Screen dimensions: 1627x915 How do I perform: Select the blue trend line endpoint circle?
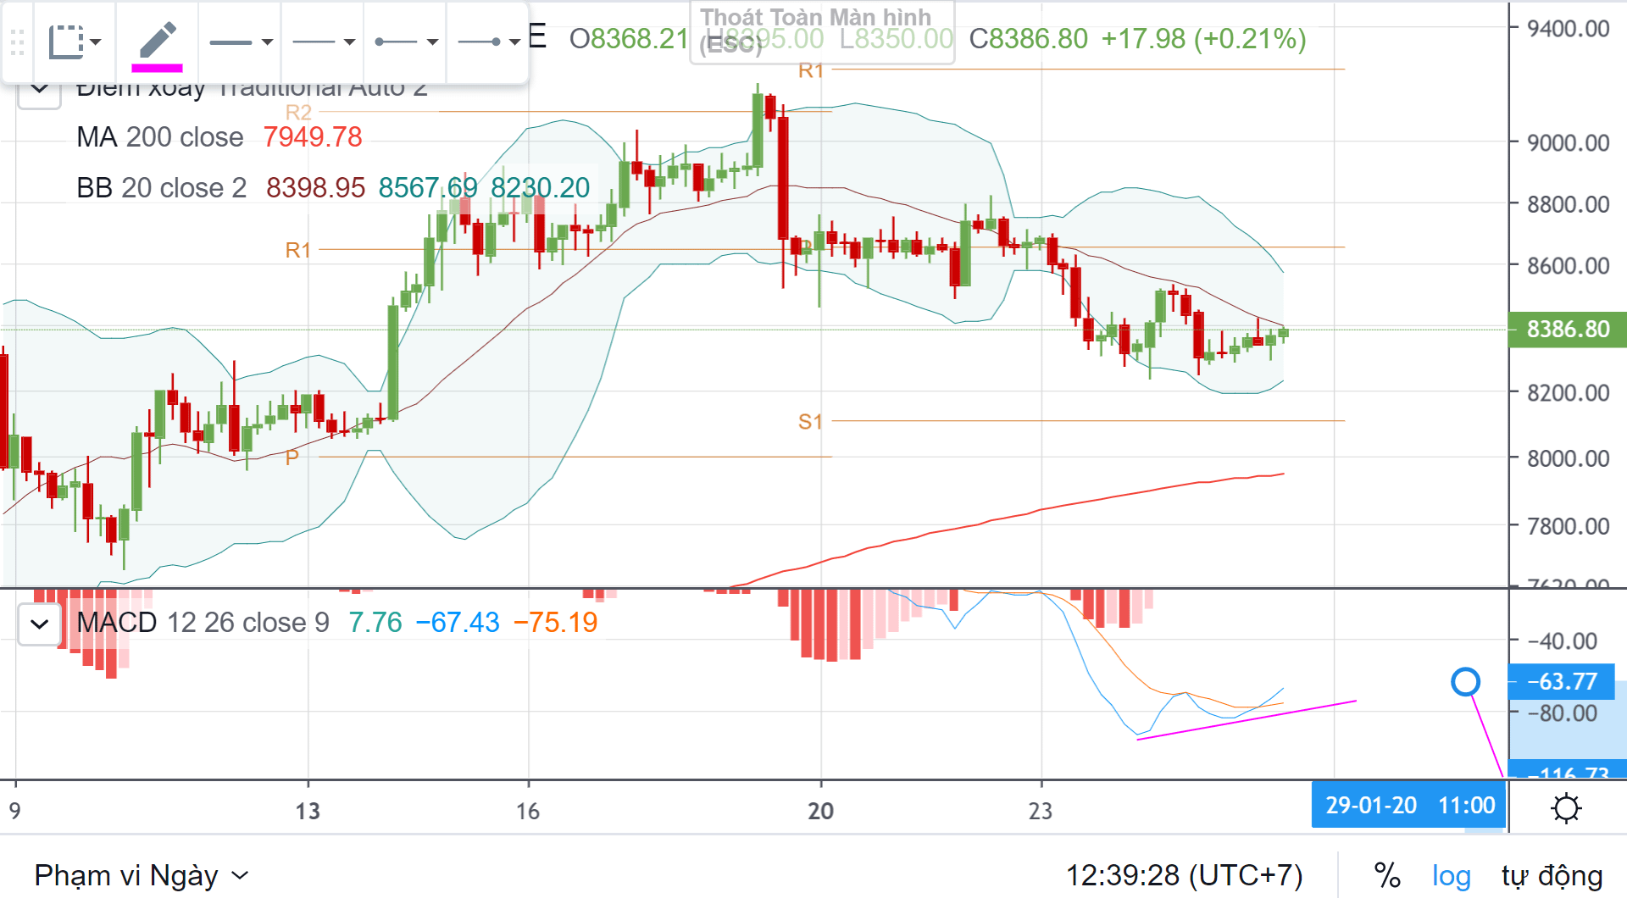1465,681
